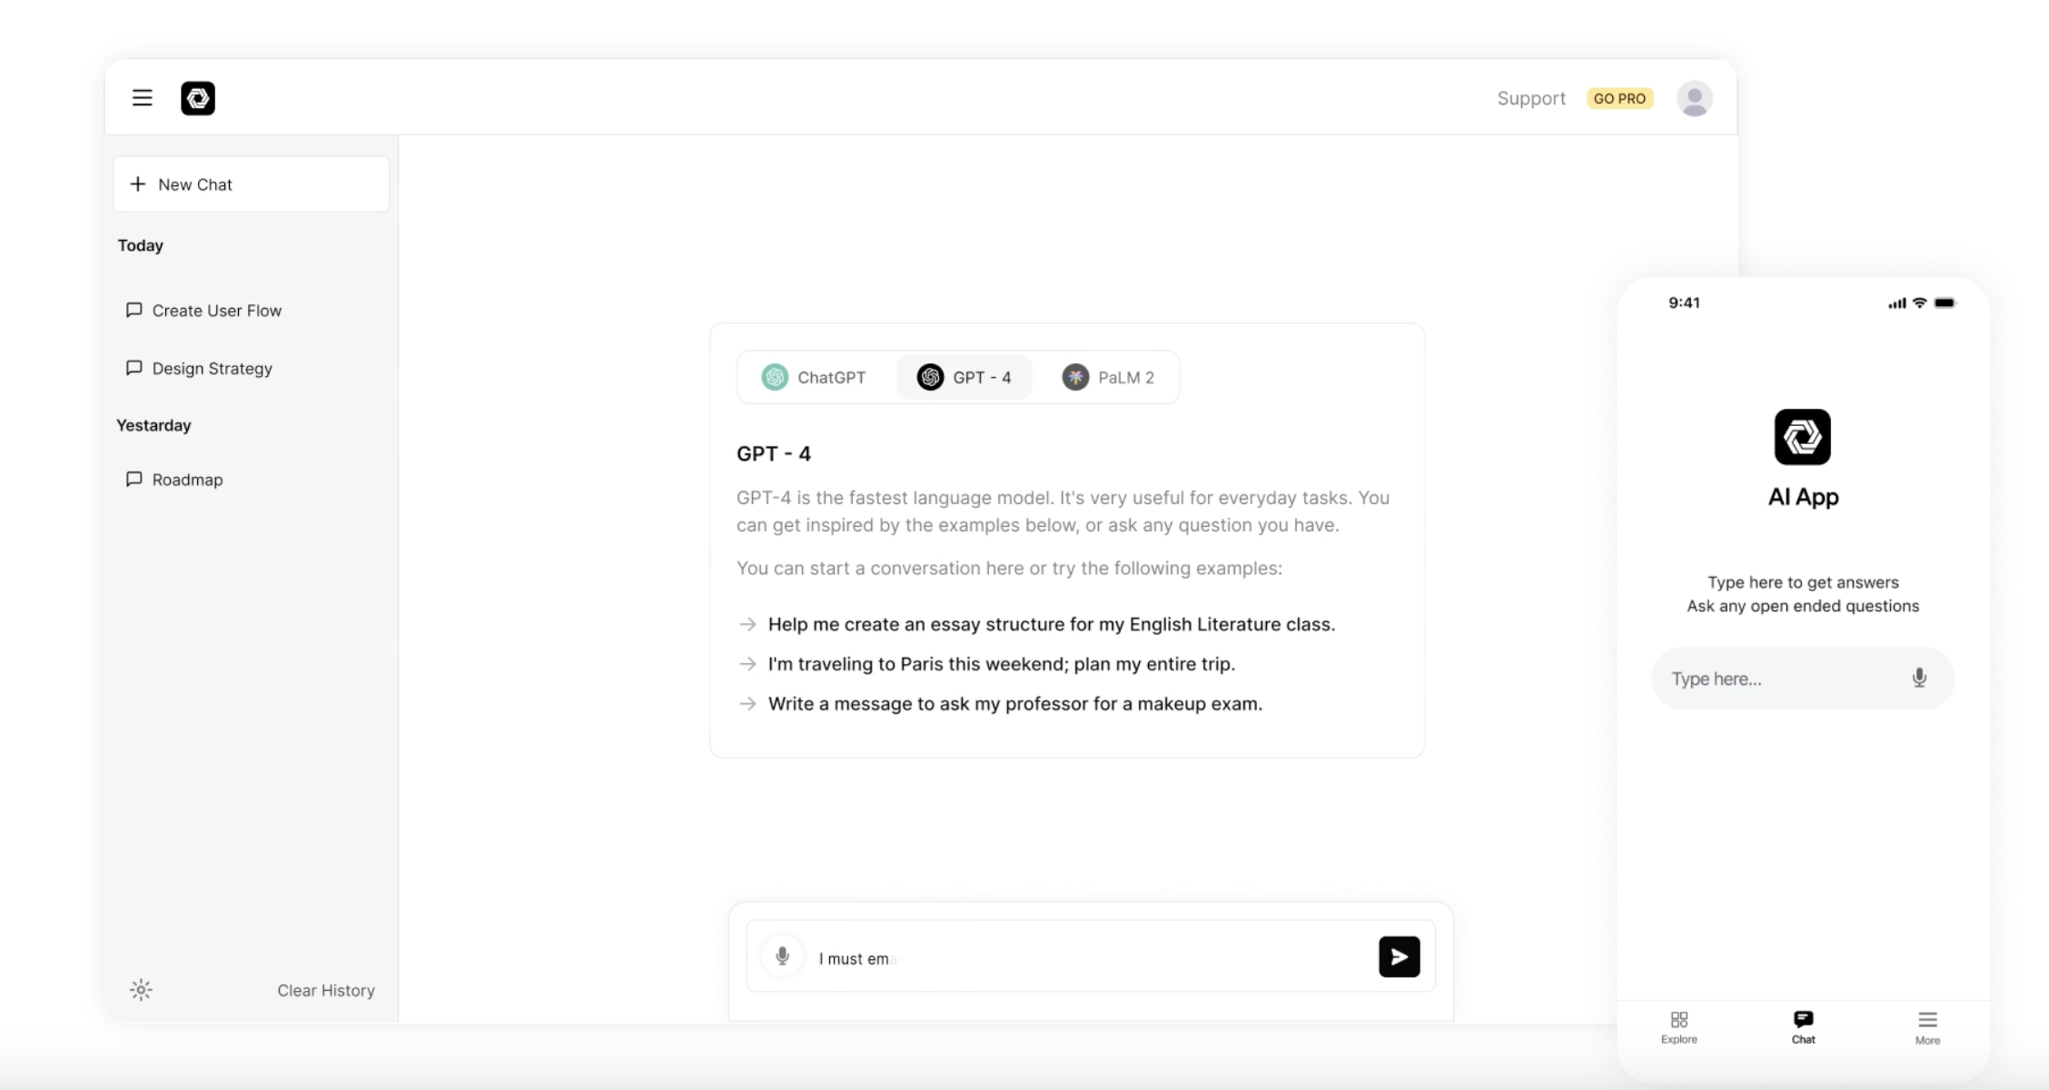Select the PaLM 2 model tab
Screen dimensions: 2049x1090
coord(1109,377)
